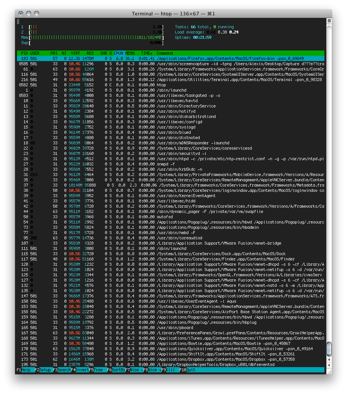This screenshot has height=395, width=347.
Task: Click CPU 2 usage meter
Action: click(92, 32)
